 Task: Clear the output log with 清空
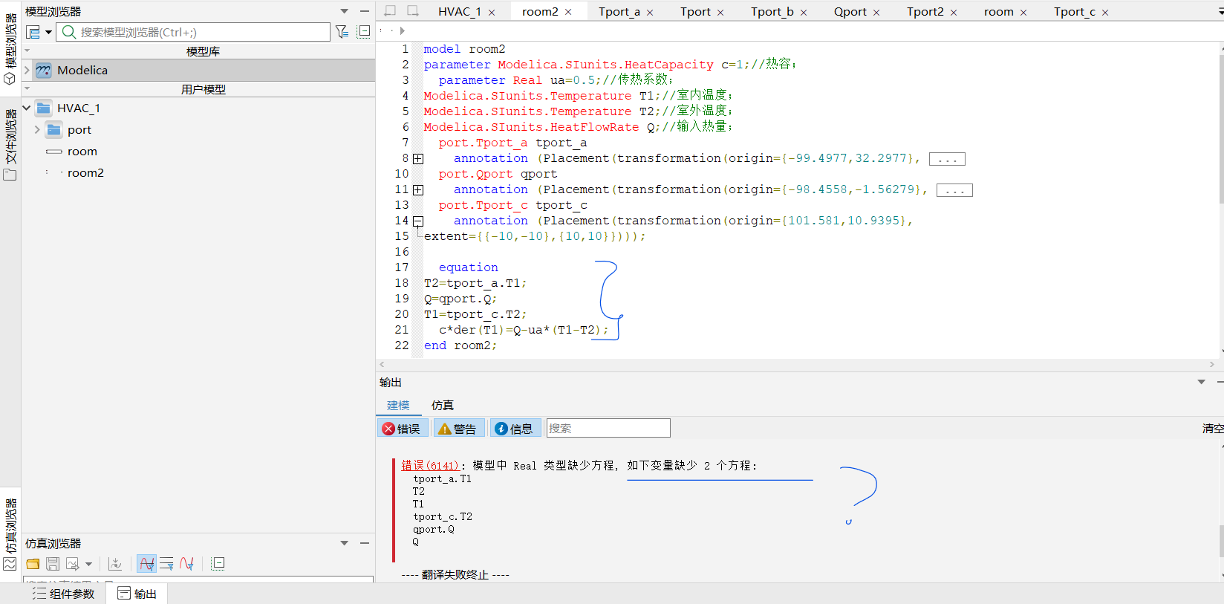click(1212, 429)
